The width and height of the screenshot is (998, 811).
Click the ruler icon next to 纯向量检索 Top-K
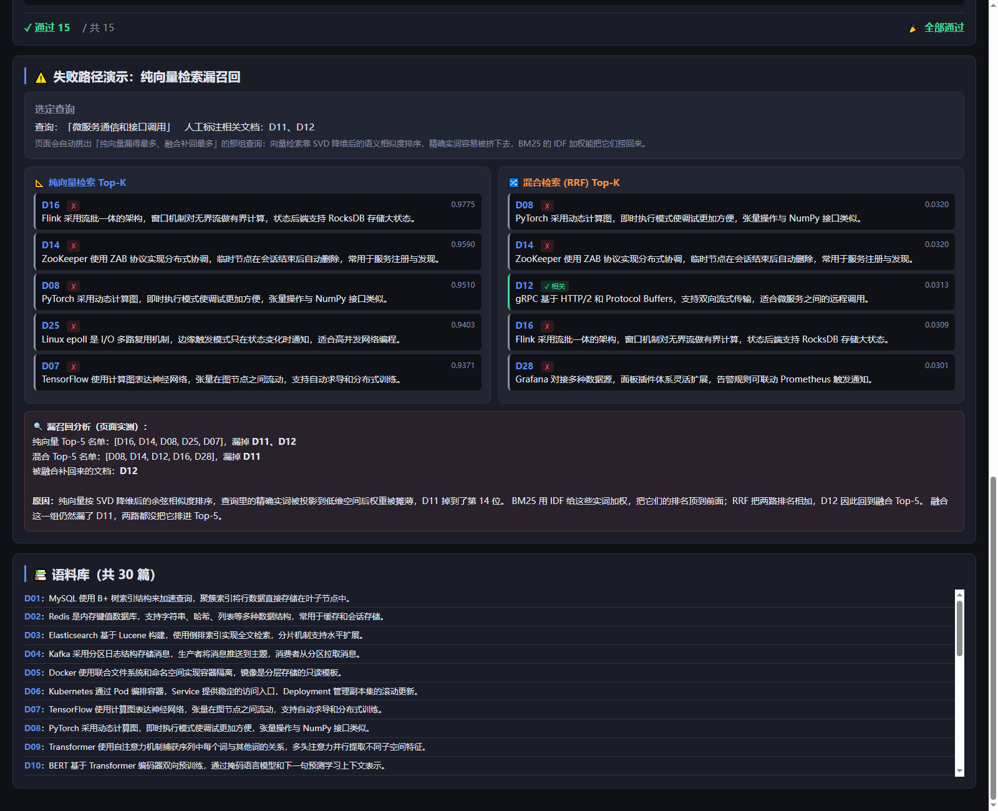click(x=39, y=183)
